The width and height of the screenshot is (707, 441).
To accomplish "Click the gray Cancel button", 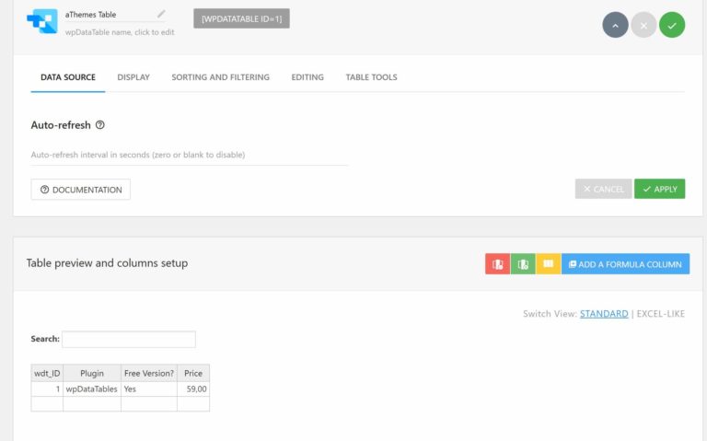I will 603,189.
